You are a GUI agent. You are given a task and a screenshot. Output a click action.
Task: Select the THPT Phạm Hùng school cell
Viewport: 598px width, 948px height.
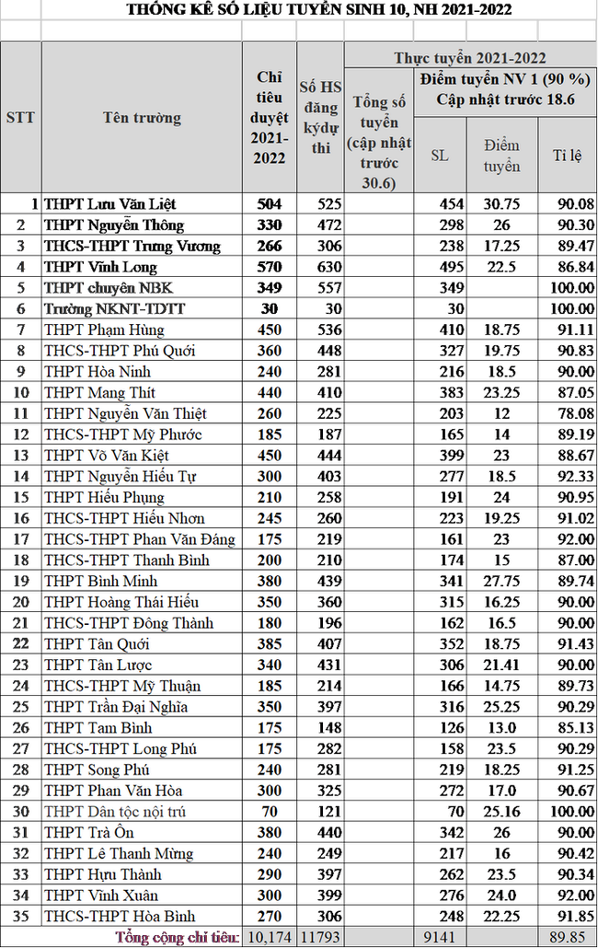pos(104,329)
